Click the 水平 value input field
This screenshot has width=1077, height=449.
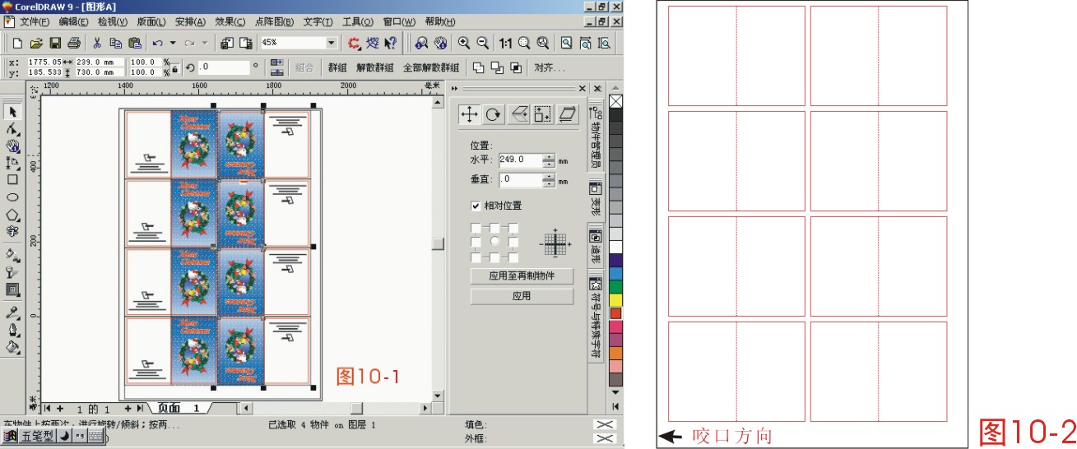520,160
